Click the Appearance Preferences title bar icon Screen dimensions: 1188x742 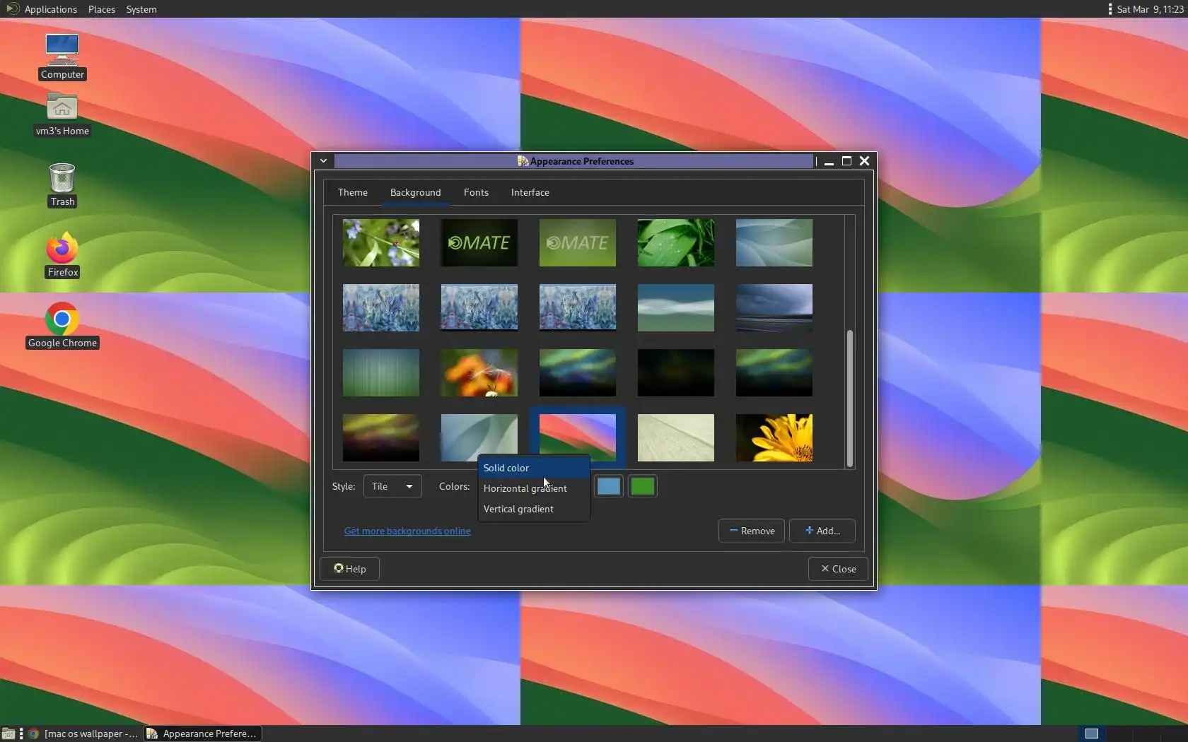click(523, 161)
